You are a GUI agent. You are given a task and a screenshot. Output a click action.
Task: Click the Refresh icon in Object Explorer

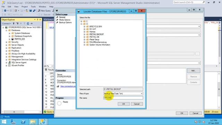[28, 24]
